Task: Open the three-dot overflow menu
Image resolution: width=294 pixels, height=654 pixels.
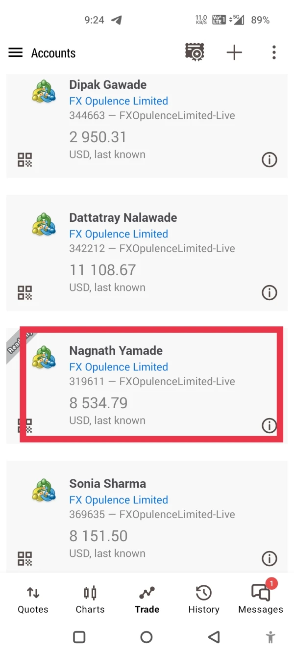Action: (274, 52)
